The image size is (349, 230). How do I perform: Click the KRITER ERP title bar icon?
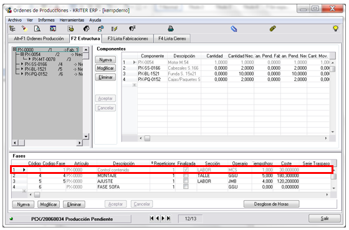point(9,10)
